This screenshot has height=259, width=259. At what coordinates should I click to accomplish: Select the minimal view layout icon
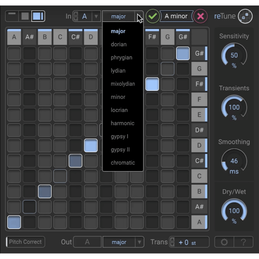(12, 16)
